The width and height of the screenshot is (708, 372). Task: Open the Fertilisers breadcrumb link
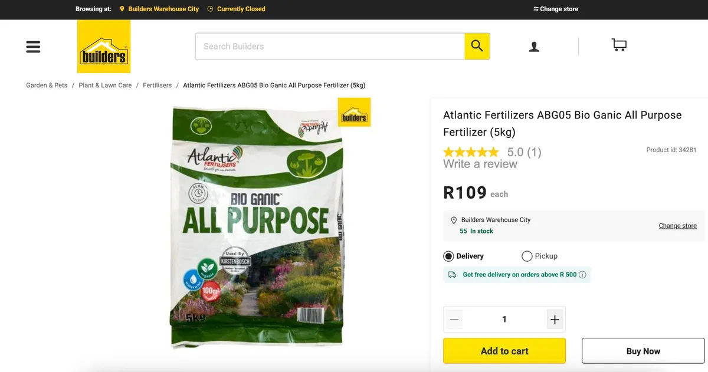click(157, 85)
